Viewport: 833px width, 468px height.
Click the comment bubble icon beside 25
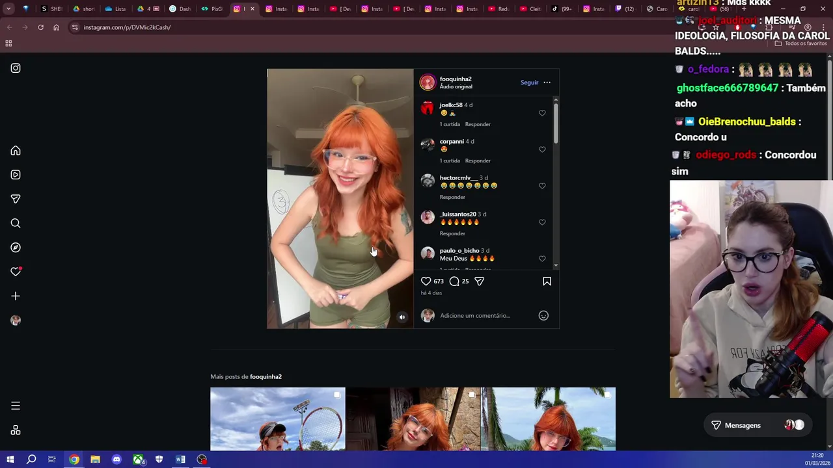point(454,281)
